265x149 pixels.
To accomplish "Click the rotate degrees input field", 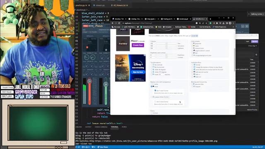I will click(161, 74).
